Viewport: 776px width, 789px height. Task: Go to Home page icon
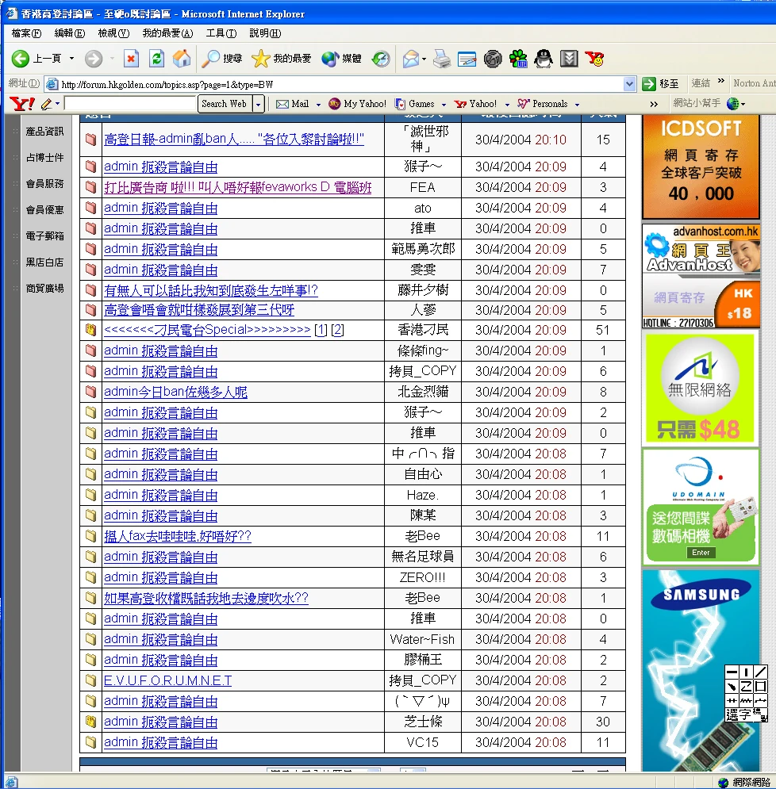tap(182, 59)
